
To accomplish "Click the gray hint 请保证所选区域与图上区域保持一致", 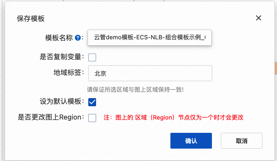I will [x=135, y=89].
